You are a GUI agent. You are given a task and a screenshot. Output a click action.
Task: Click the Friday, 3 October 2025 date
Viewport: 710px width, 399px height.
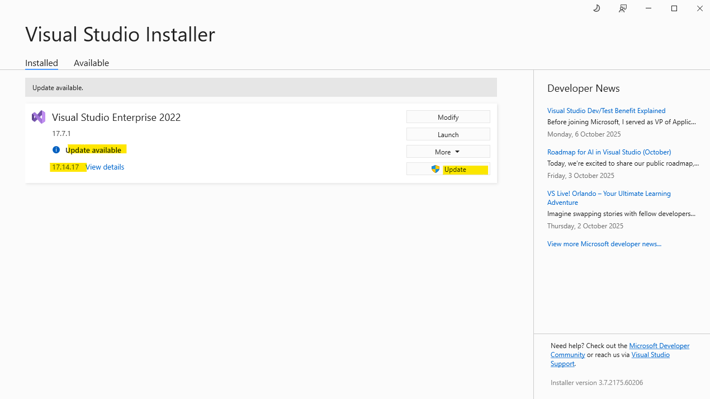pos(581,176)
